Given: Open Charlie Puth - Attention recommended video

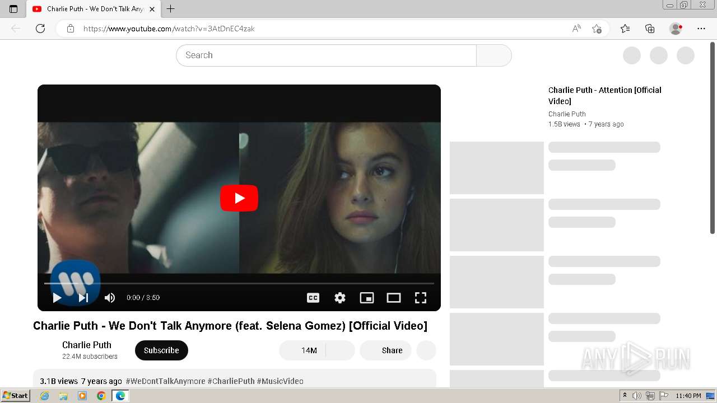Looking at the screenshot, I should (604, 96).
